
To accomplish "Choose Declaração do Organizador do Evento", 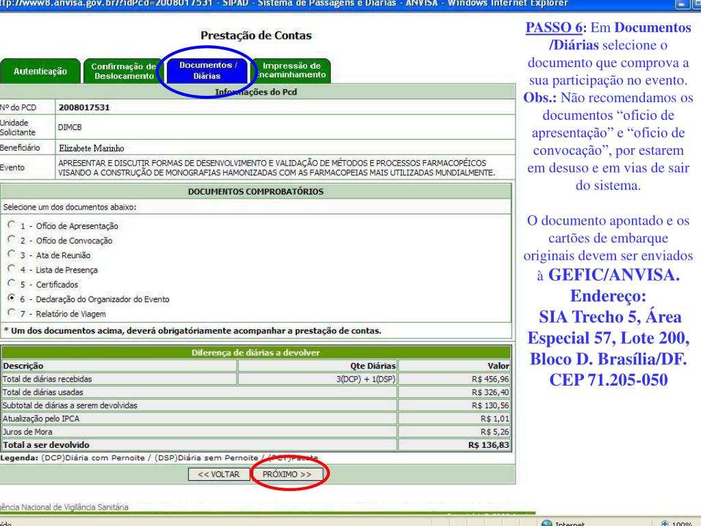I will (10, 299).
